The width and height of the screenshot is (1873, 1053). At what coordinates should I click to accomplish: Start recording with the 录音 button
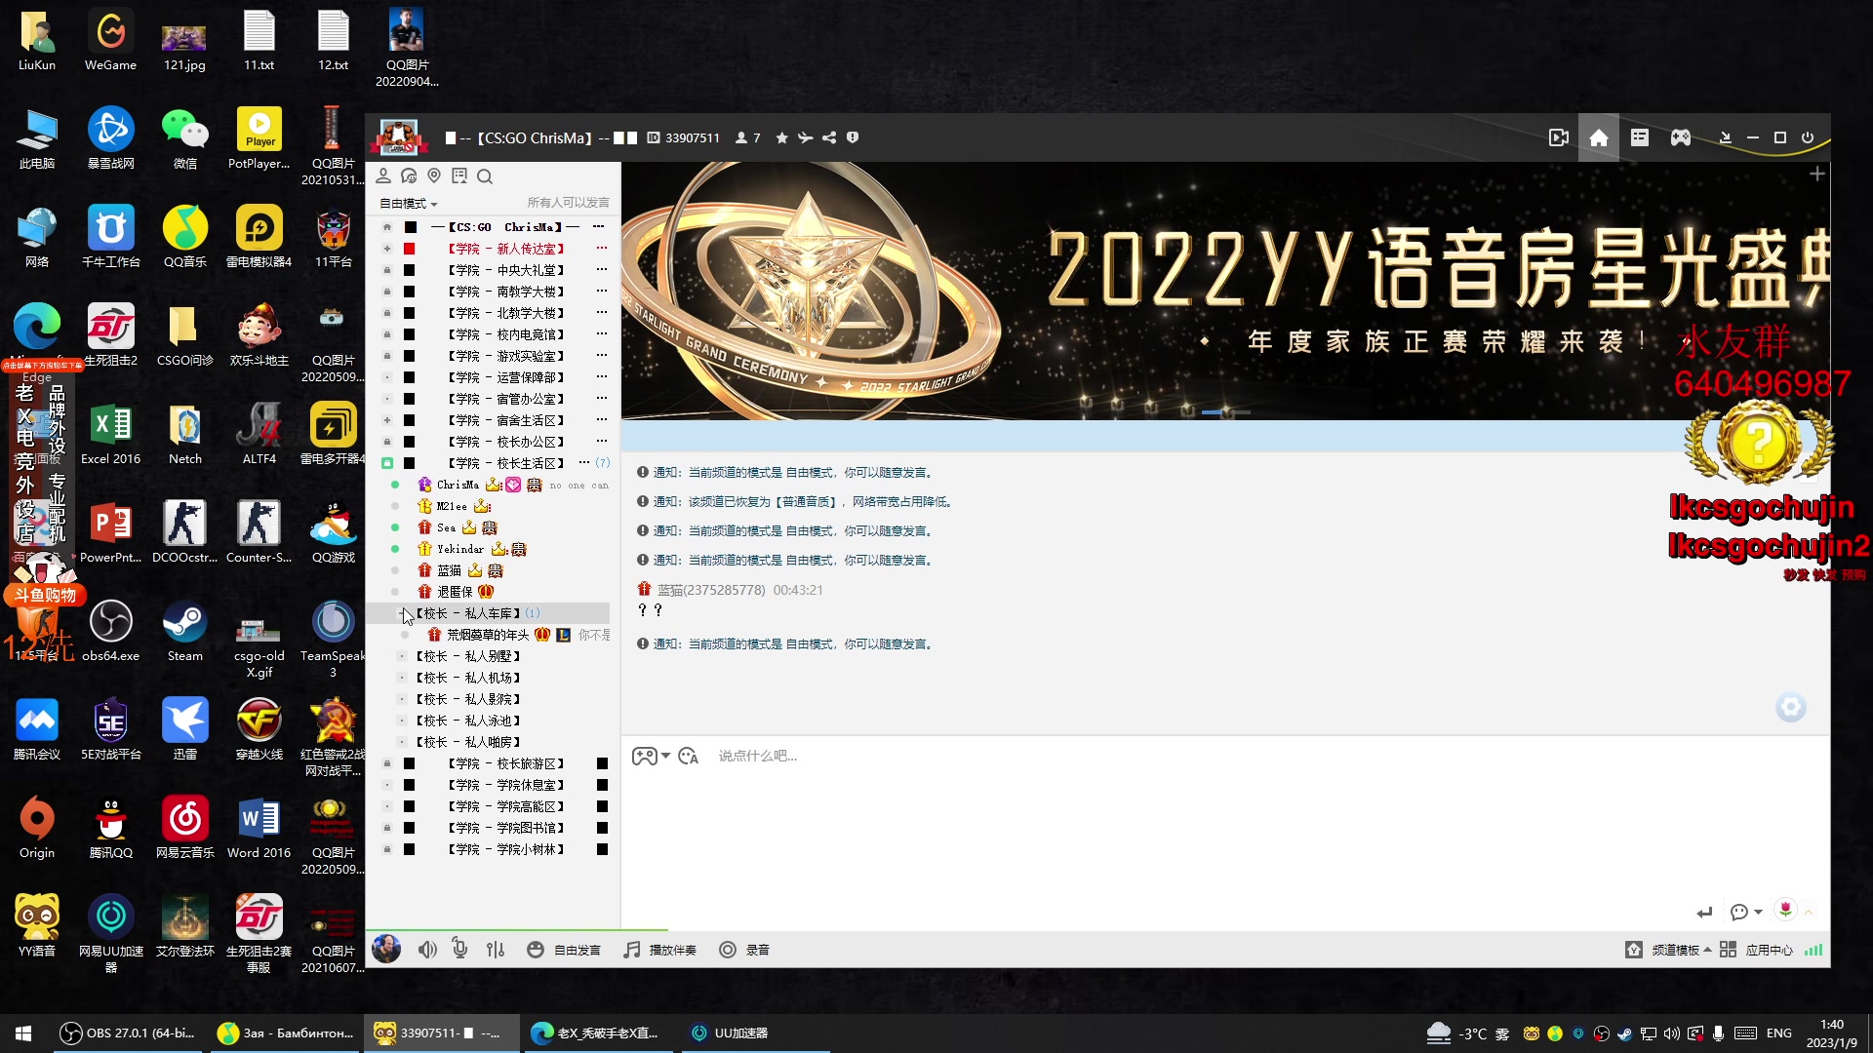(744, 950)
